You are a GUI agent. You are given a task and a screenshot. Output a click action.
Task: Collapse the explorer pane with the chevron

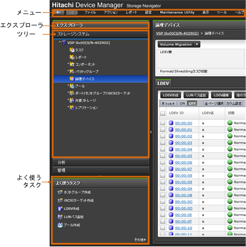click(151, 132)
